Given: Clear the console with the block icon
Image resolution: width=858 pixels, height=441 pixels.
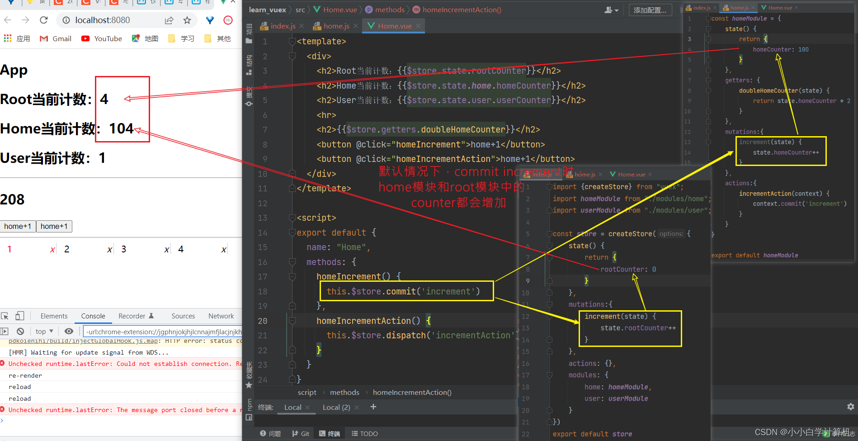Looking at the screenshot, I should (20, 331).
